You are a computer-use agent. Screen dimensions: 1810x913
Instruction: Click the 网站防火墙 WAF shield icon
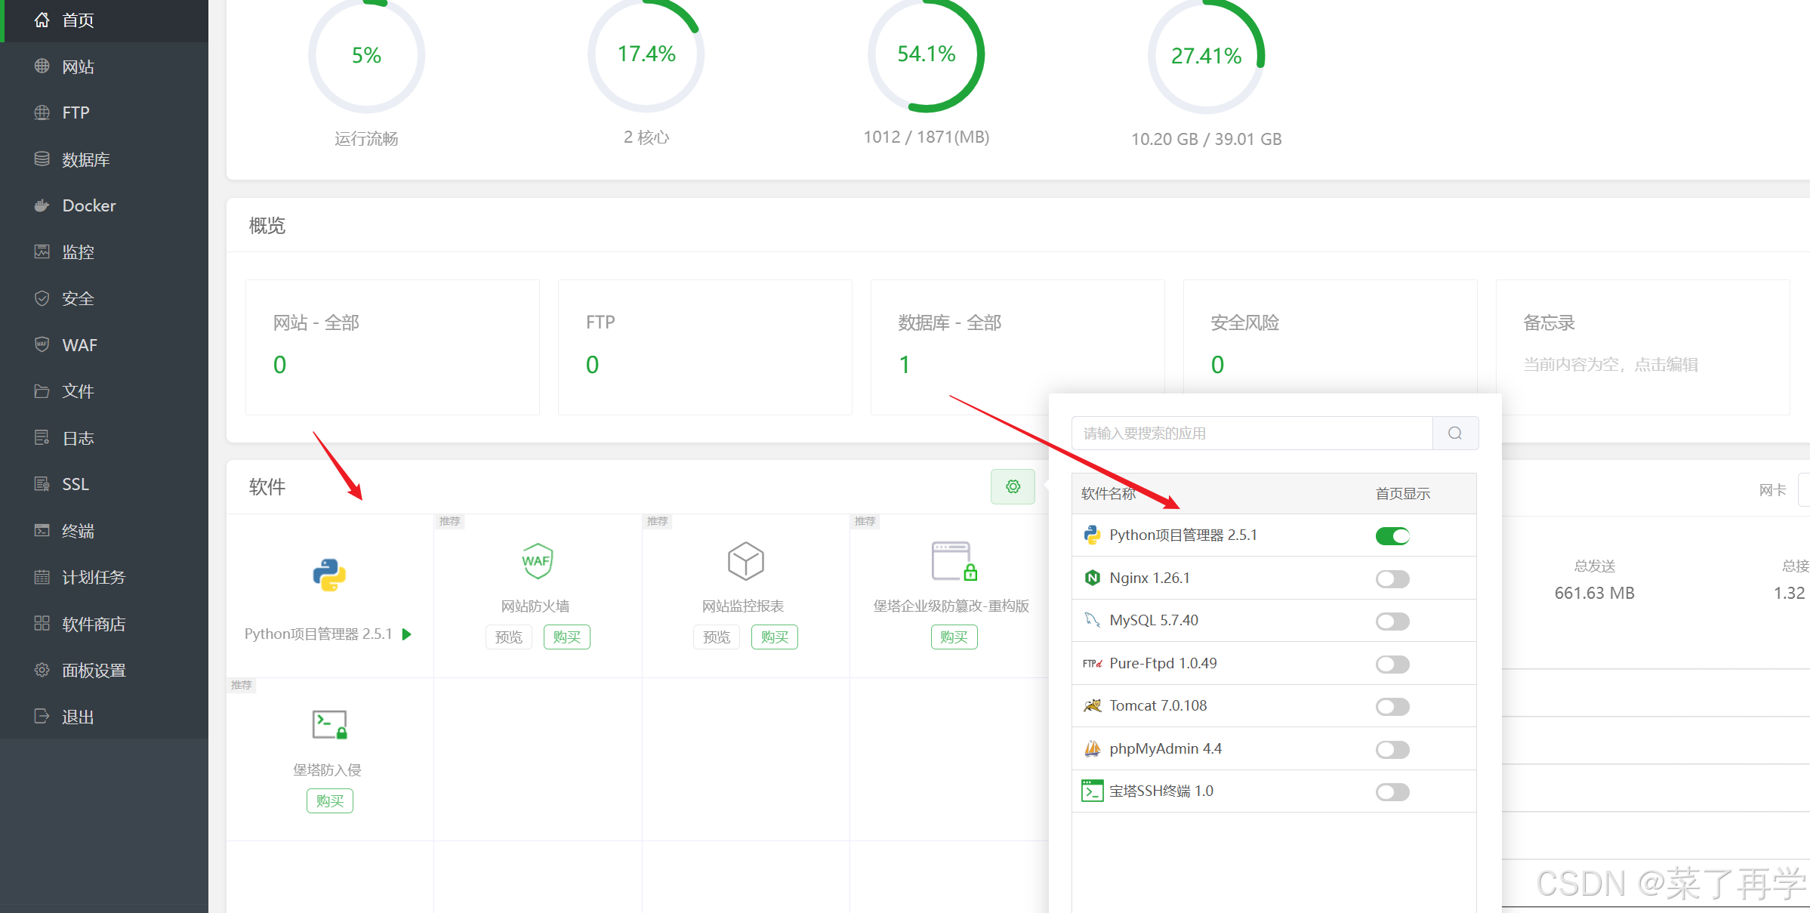[537, 561]
